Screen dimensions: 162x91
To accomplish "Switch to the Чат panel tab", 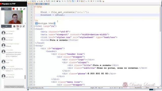I will click(x=6, y=26).
